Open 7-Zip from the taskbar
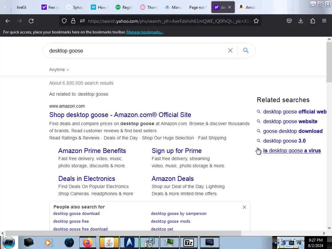 pyautogui.click(x=189, y=243)
